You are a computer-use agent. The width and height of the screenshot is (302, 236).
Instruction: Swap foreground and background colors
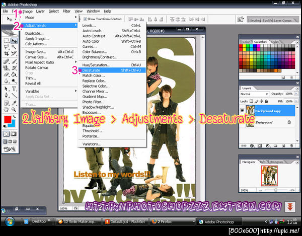(x=14, y=117)
